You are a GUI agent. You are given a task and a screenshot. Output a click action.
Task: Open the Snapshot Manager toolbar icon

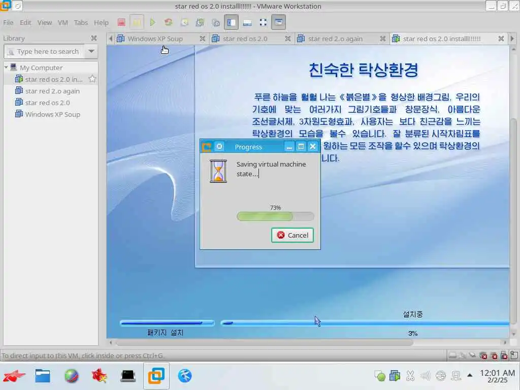click(x=216, y=22)
